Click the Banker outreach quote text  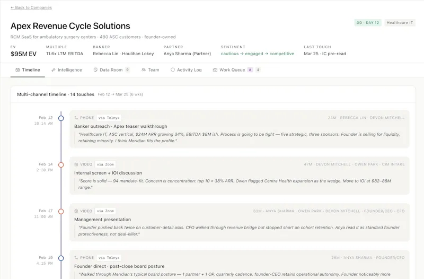239,137
